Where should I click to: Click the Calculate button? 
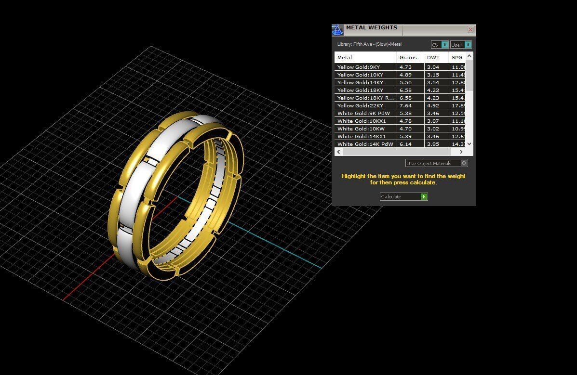403,196
